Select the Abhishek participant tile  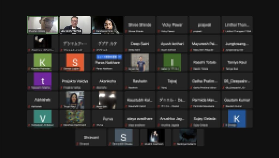point(43,100)
